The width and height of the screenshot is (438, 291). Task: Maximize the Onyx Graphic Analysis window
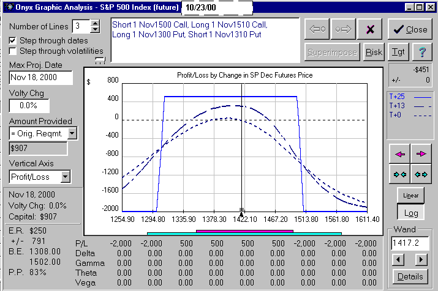420,7
